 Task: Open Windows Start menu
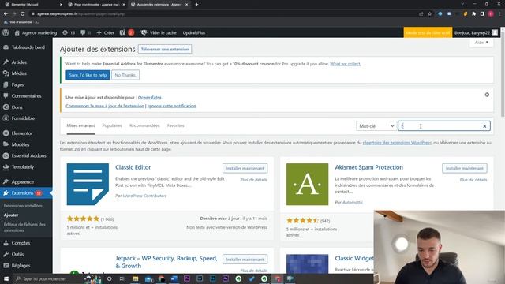tap(6, 278)
